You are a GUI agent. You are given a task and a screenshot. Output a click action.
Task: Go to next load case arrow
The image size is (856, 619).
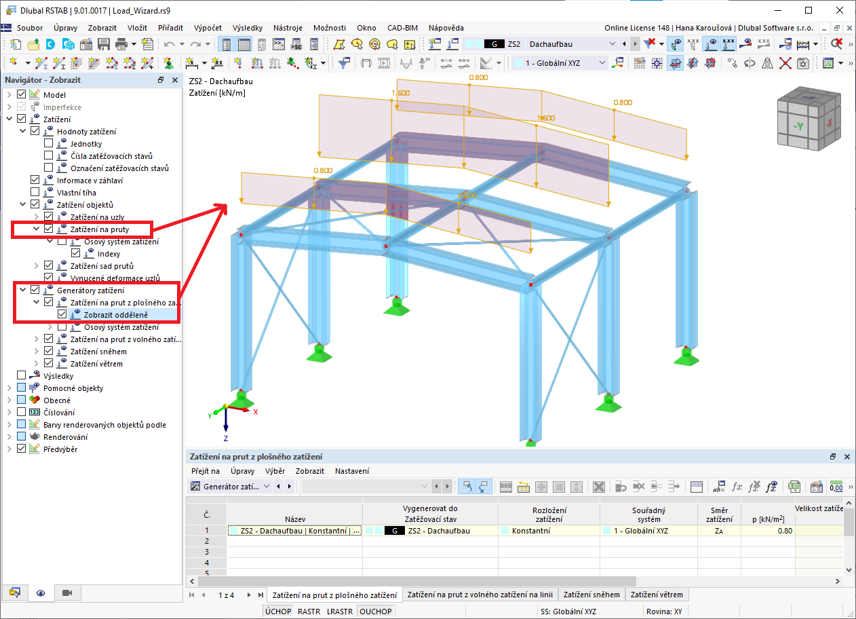coord(634,44)
